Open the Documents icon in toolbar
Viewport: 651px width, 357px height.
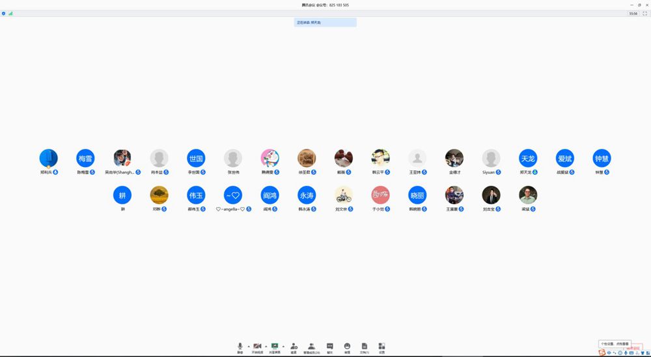point(365,347)
